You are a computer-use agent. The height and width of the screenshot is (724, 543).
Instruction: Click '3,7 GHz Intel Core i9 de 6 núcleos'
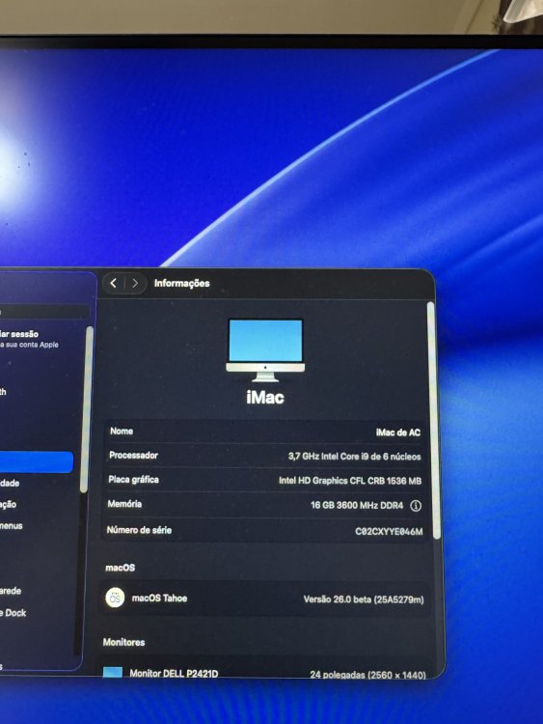pos(354,457)
